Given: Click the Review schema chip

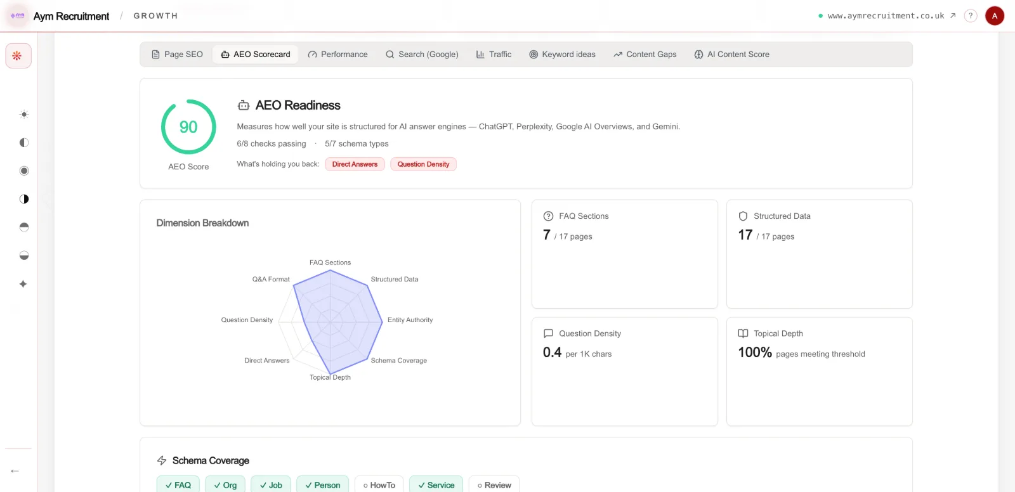Looking at the screenshot, I should pyautogui.click(x=494, y=484).
